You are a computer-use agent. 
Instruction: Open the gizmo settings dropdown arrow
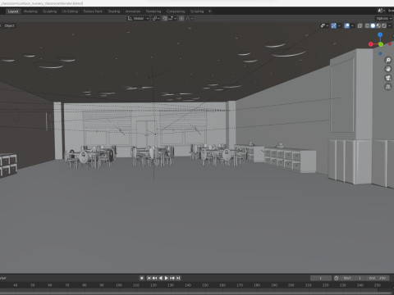pyautogui.click(x=339, y=25)
